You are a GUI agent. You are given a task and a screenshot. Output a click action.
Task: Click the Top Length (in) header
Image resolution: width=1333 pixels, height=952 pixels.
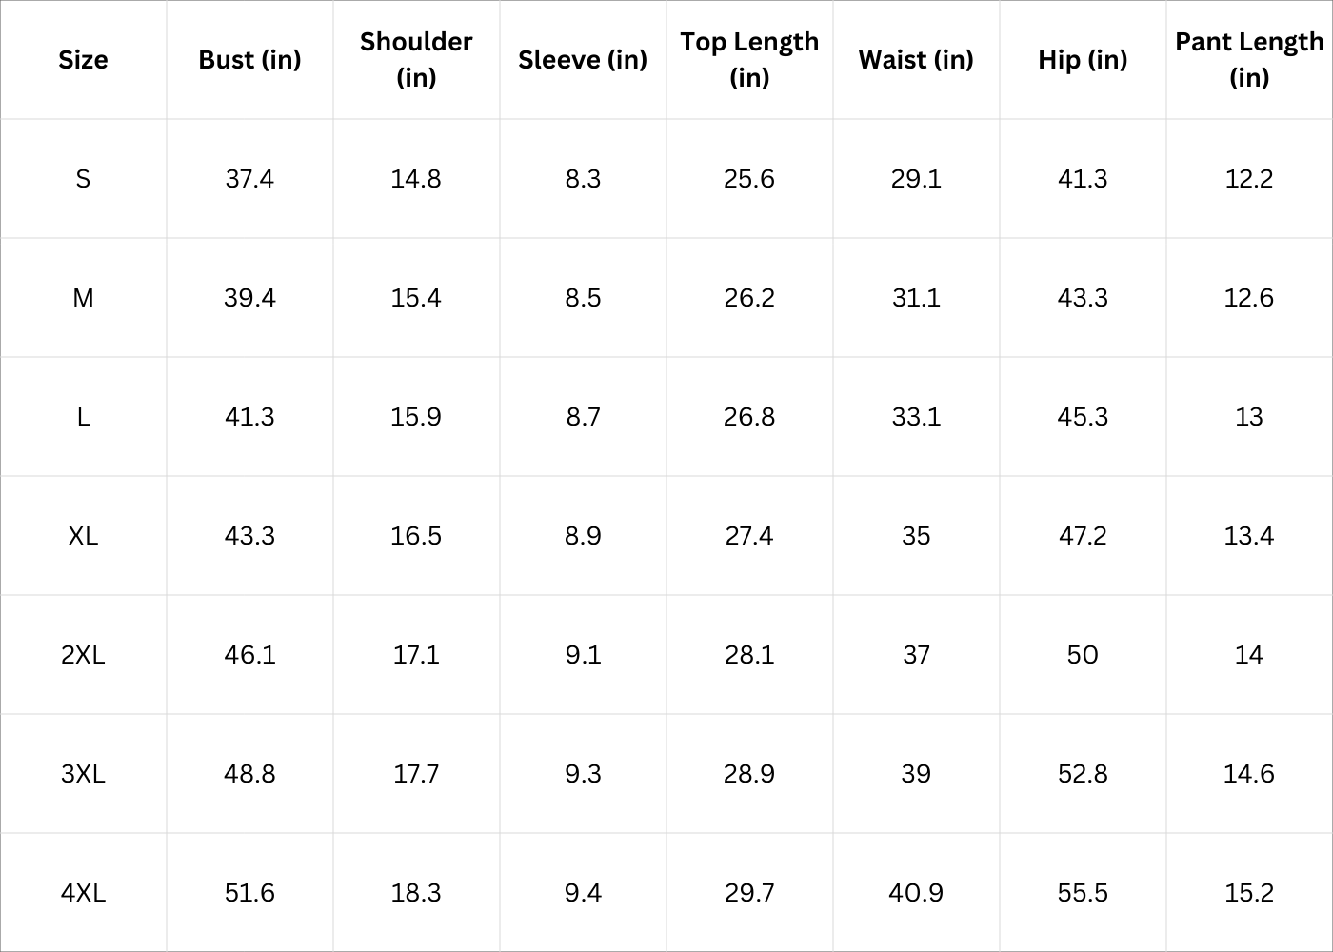click(x=749, y=60)
